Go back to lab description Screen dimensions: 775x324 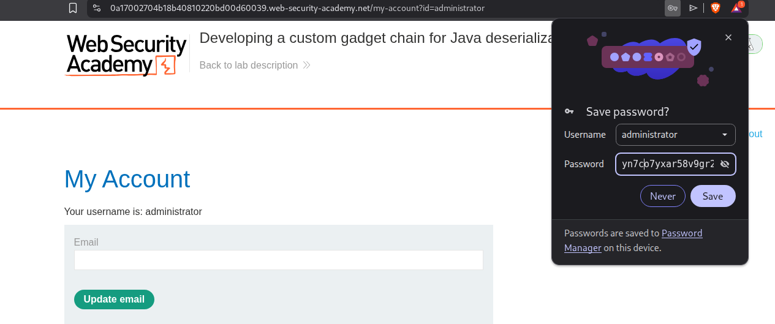pyautogui.click(x=248, y=65)
